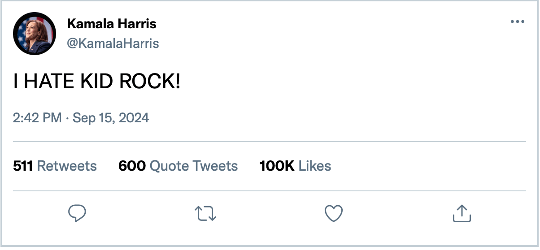540x250 pixels.
Task: Click the 600 quote count number
Action: [x=132, y=166]
